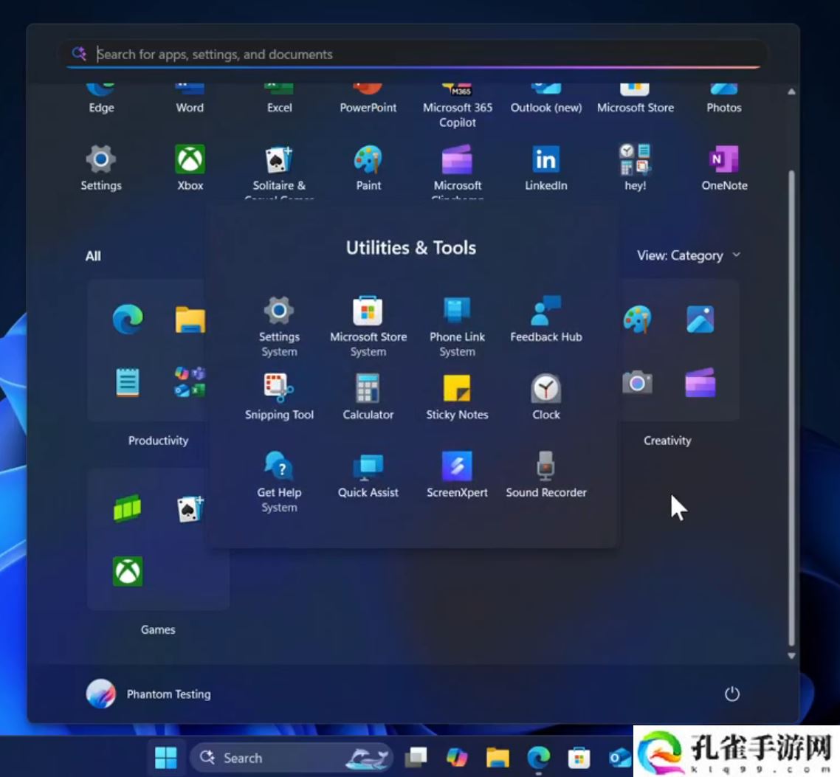Open pinned LinkedIn app
Image resolution: width=840 pixels, height=777 pixels.
[x=546, y=168]
